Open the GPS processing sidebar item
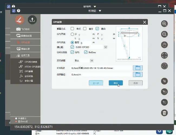The image size is (176, 135). pos(25,42)
